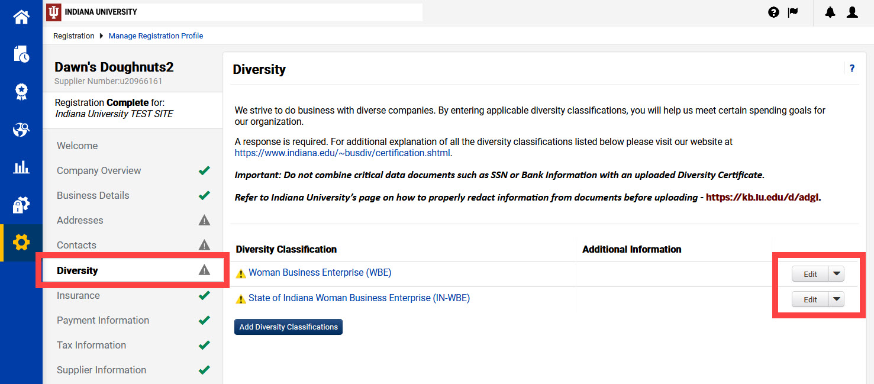Open the orders history clock icon

tap(21, 54)
